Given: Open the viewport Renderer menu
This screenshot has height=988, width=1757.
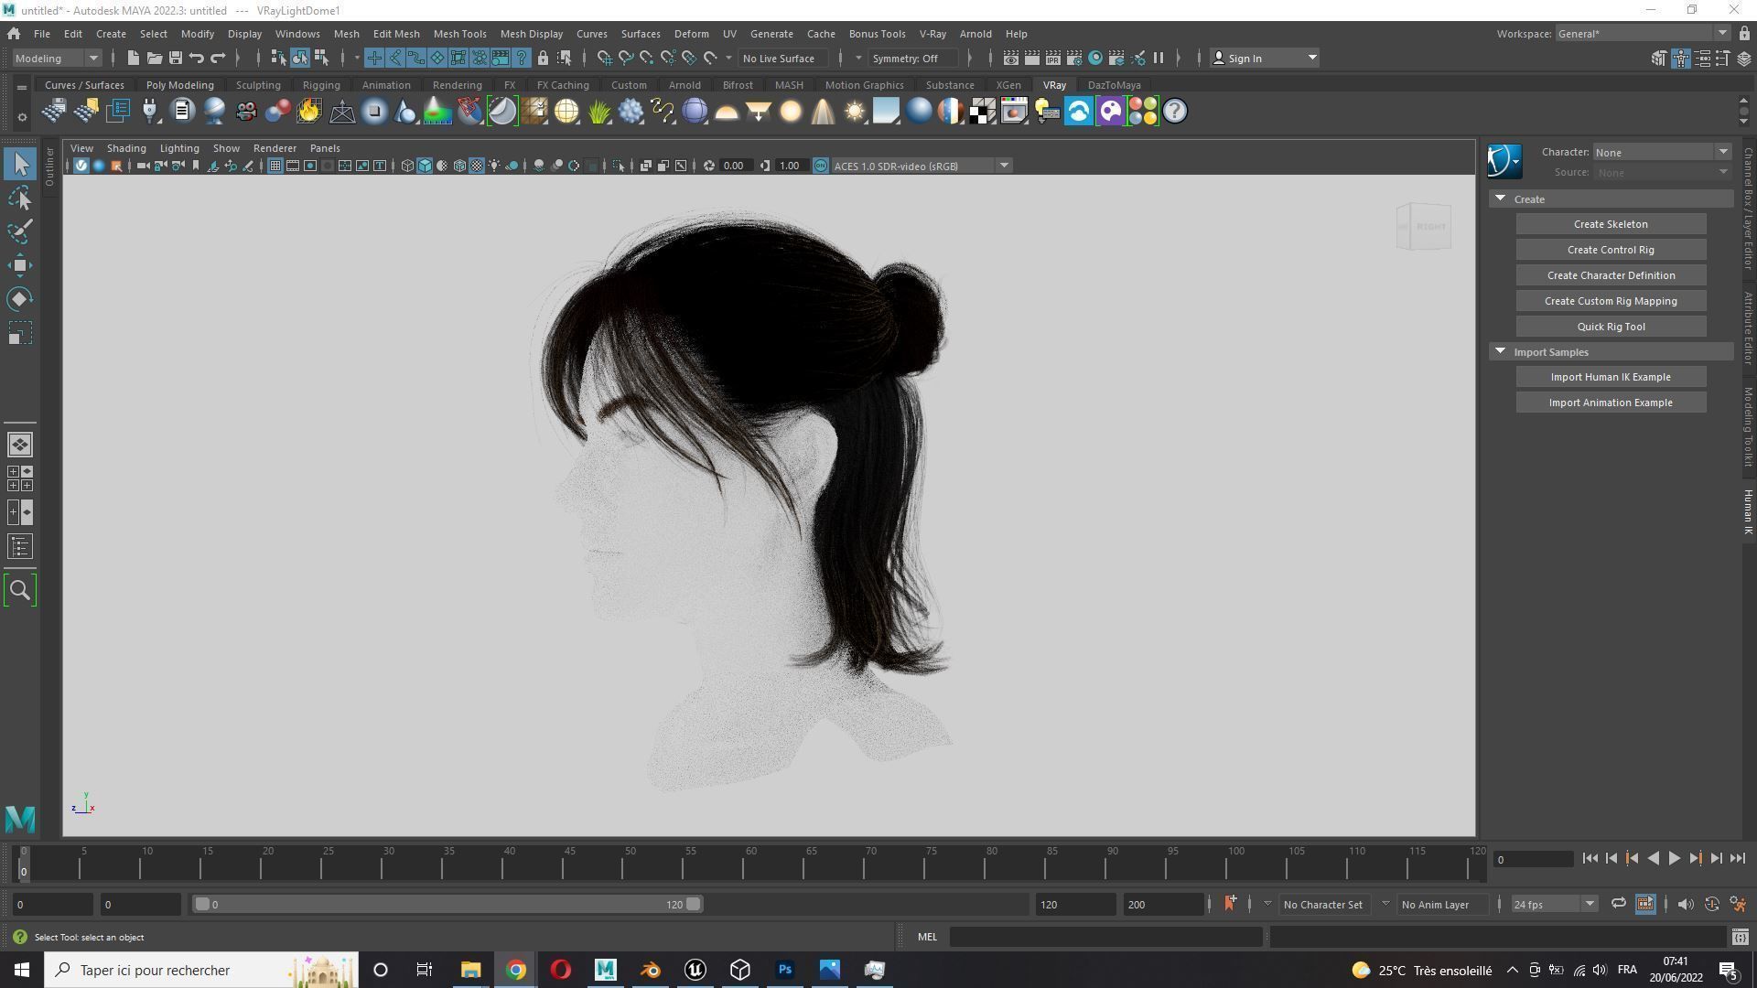Looking at the screenshot, I should (275, 148).
